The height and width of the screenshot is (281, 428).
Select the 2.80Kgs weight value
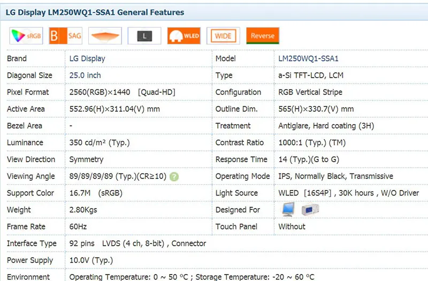coord(83,210)
